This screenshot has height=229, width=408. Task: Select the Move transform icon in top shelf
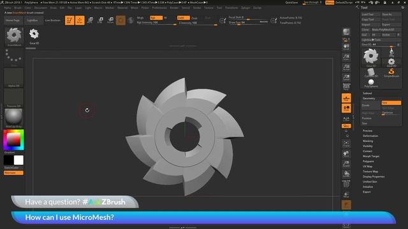click(x=90, y=20)
